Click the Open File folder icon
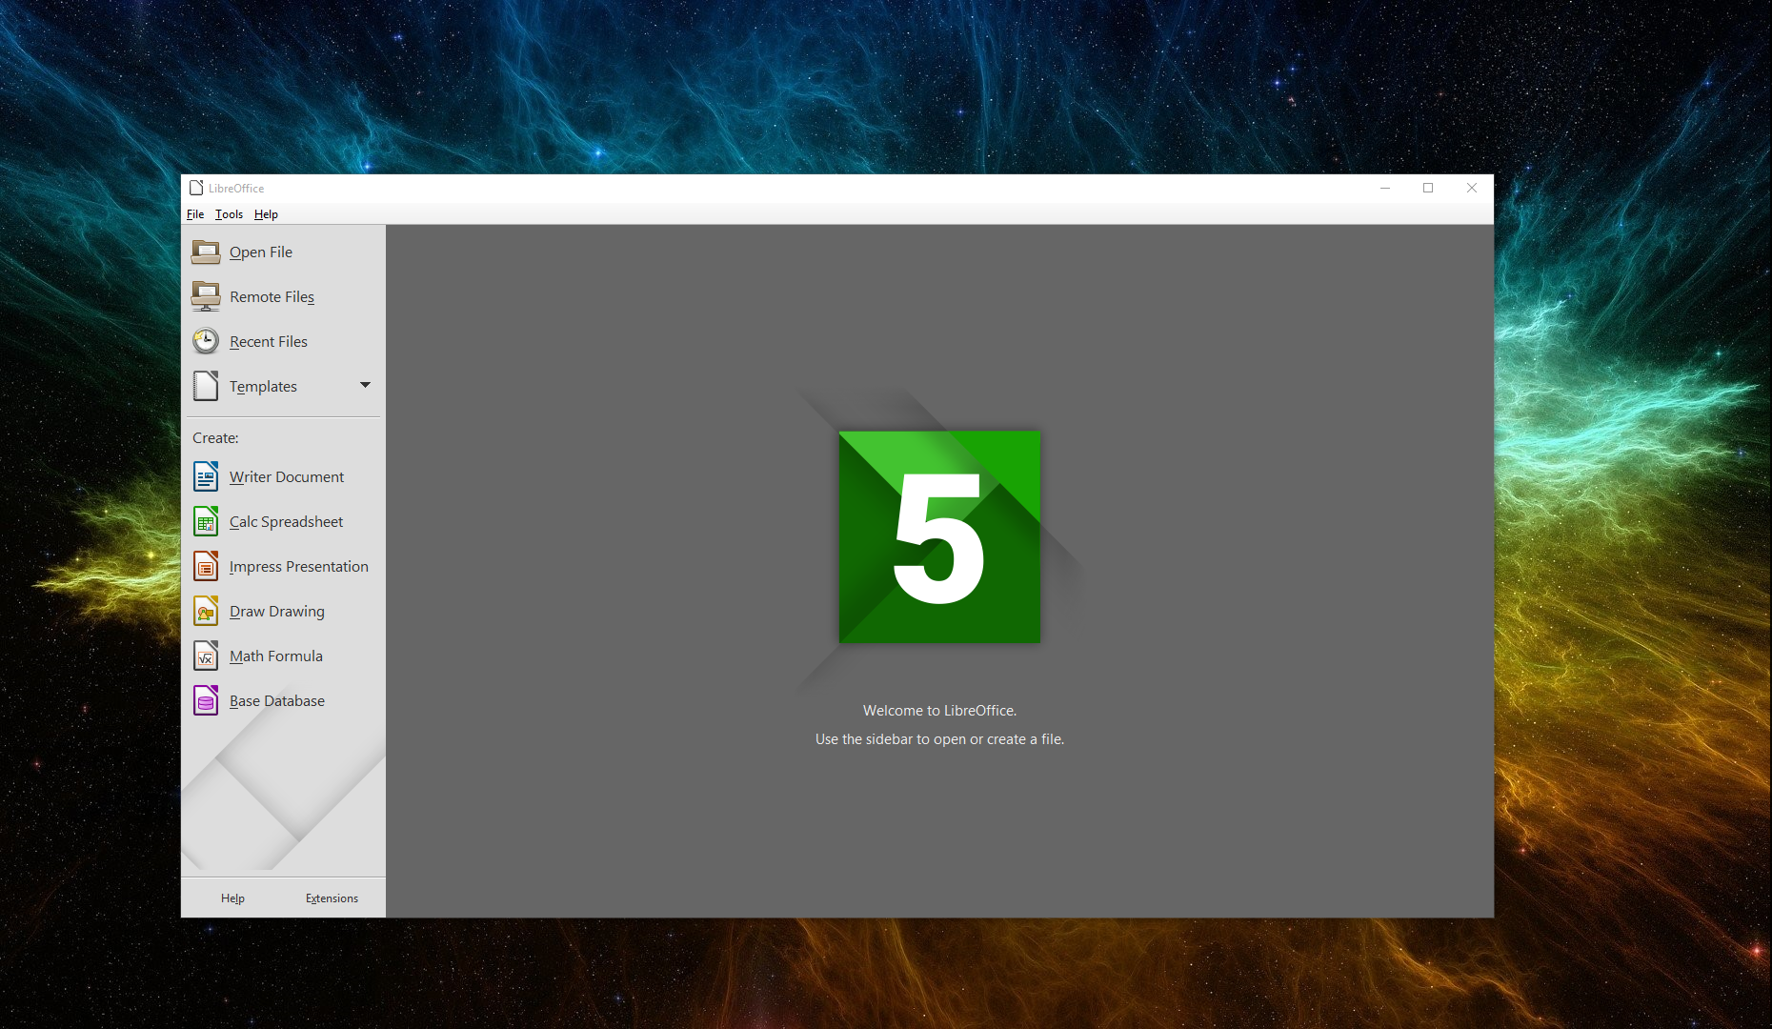 pyautogui.click(x=206, y=252)
